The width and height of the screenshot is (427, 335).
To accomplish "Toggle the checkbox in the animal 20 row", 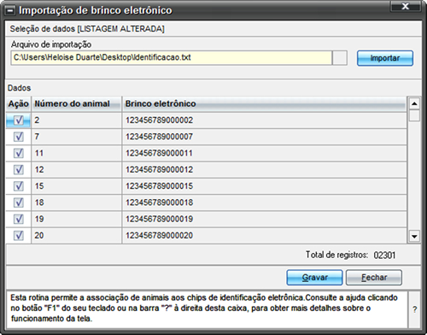I will coord(19,236).
